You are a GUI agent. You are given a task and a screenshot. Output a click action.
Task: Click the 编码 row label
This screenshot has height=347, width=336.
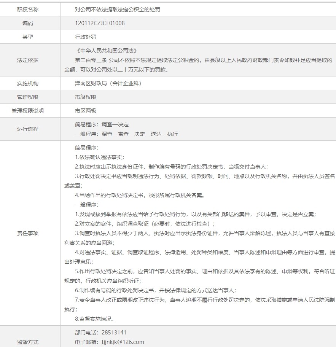(x=28, y=23)
